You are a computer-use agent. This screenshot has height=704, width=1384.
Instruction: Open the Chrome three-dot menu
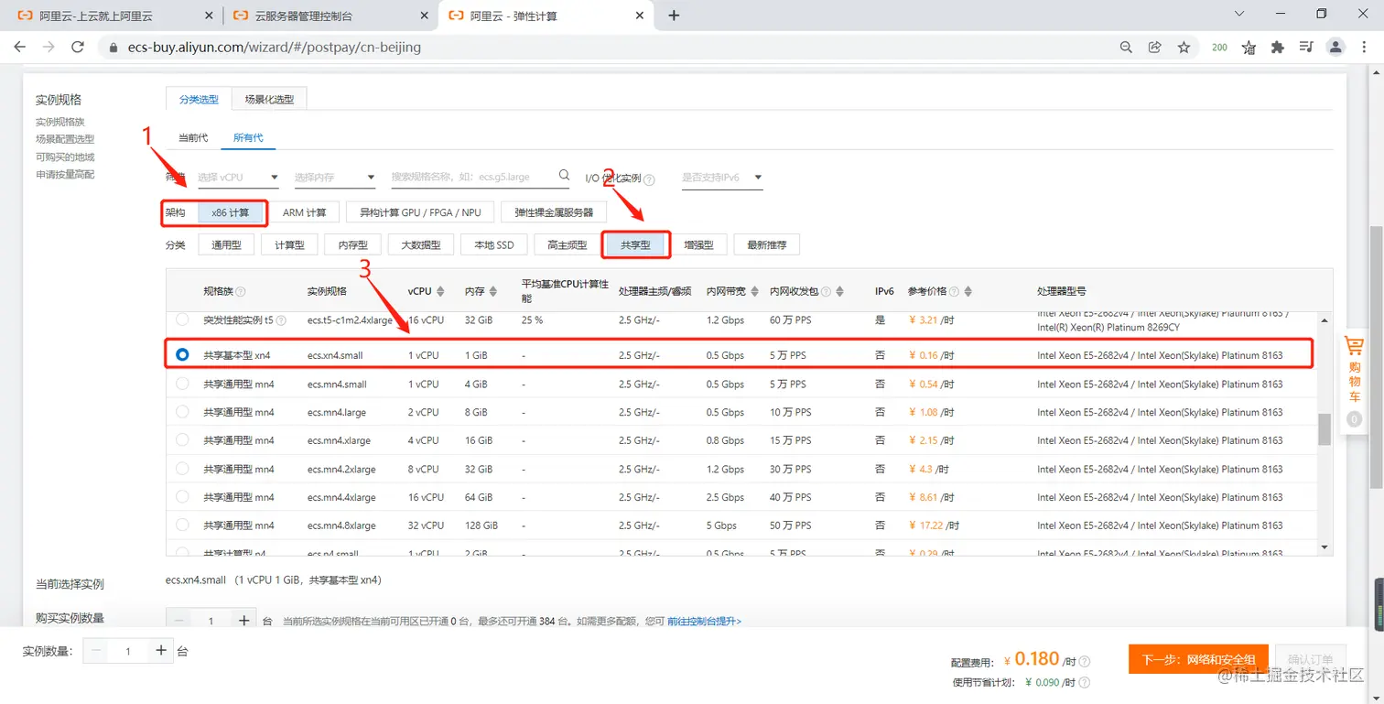[1364, 47]
